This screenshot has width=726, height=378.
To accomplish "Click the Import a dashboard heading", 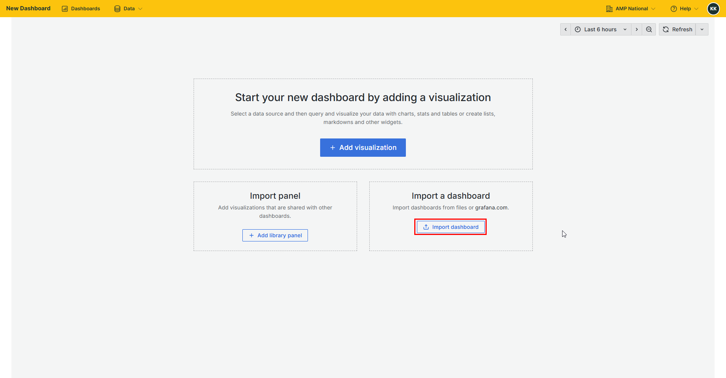I will click(x=451, y=196).
